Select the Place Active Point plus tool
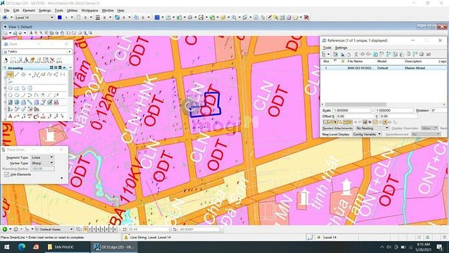 pyautogui.click(x=30, y=74)
